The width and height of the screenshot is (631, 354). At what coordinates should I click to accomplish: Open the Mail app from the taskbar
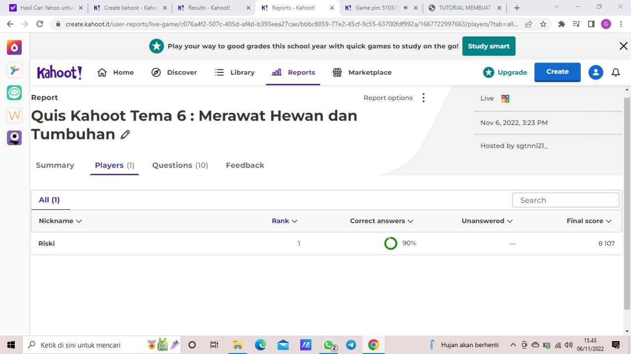point(283,345)
